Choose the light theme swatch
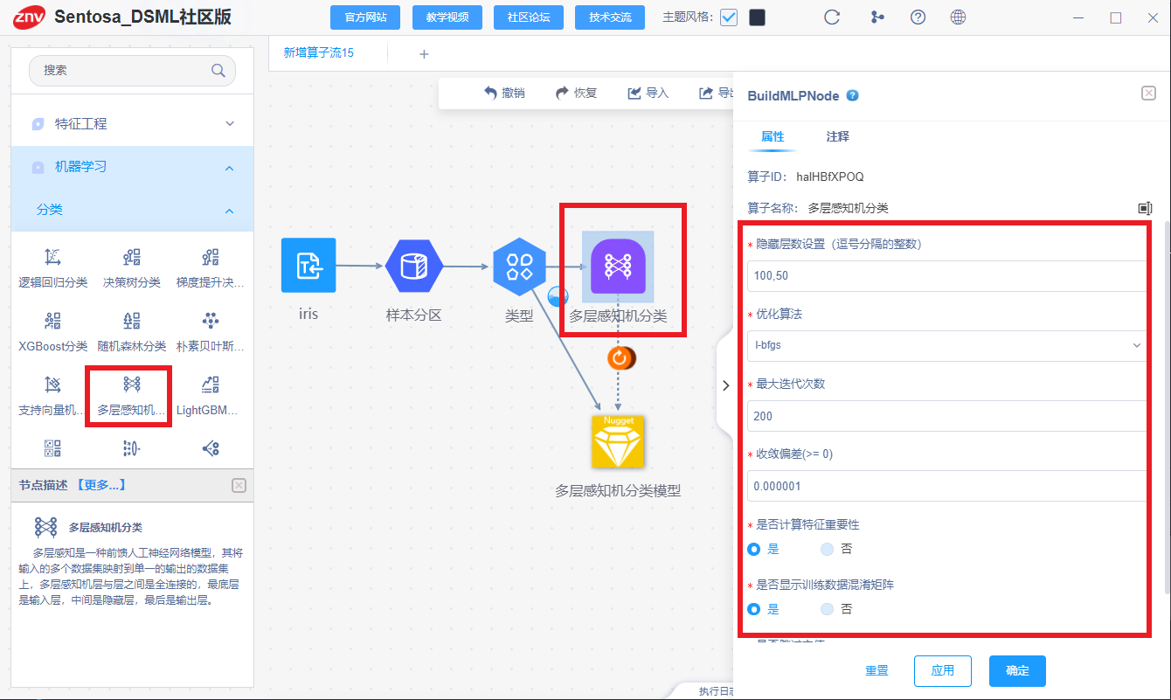The width and height of the screenshot is (1171, 700). tap(729, 17)
